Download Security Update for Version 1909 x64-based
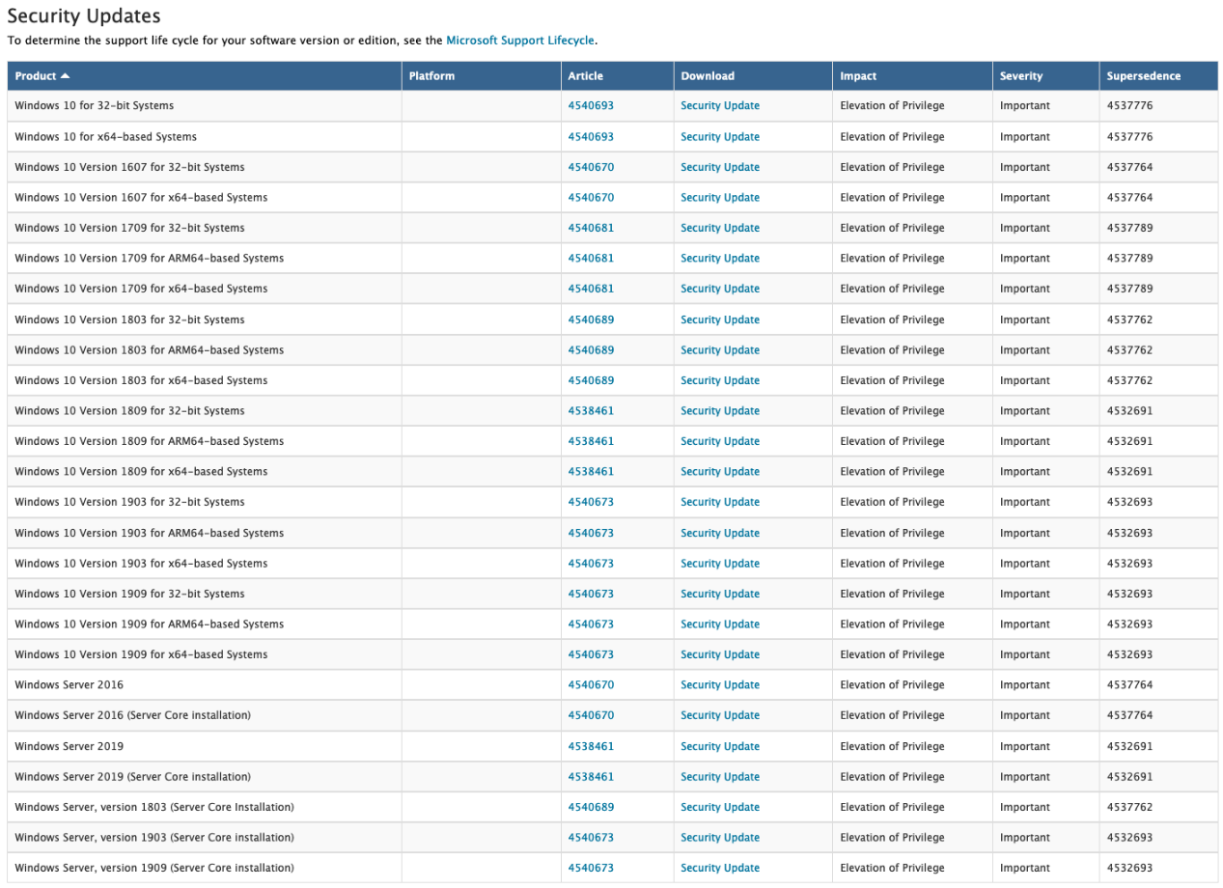The image size is (1223, 888). [720, 654]
